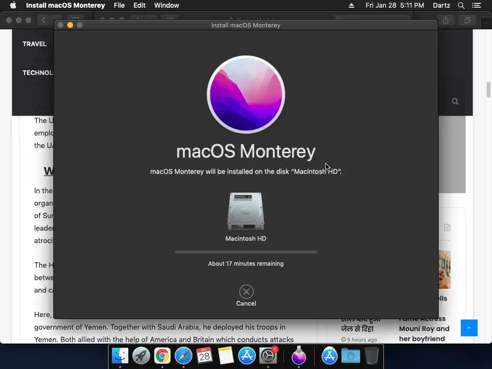Launch Safari from the Dock

pyautogui.click(x=183, y=356)
